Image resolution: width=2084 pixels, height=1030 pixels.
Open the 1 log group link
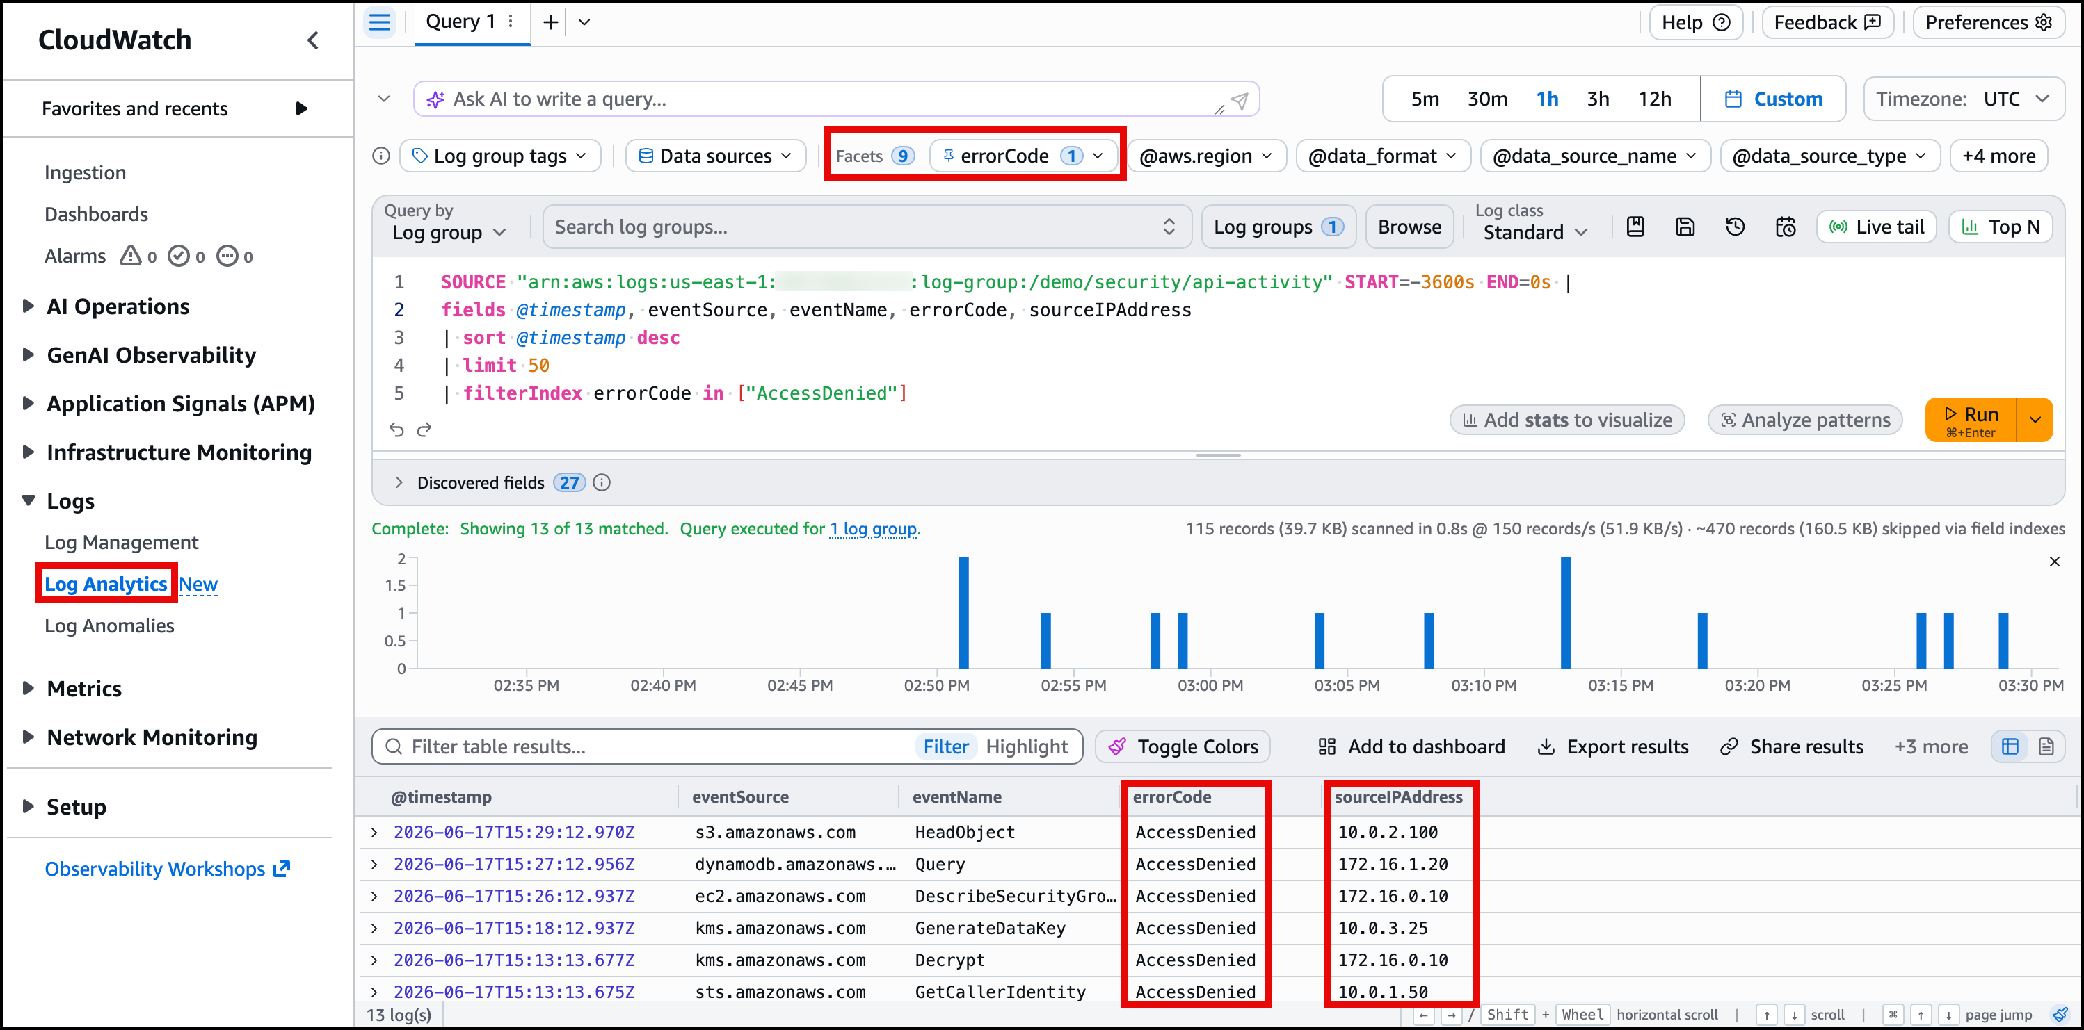873,529
